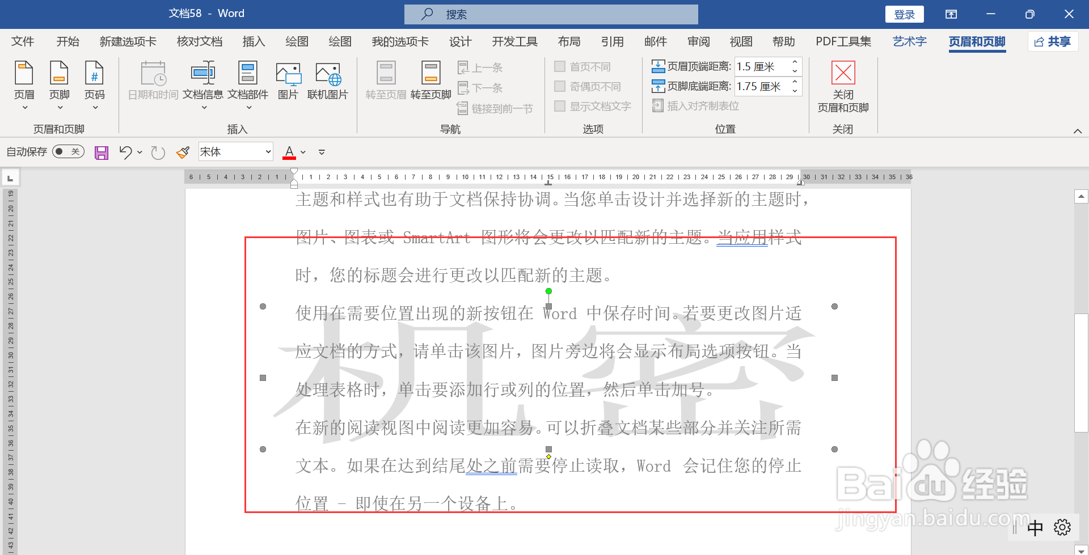This screenshot has width=1089, height=555.
Task: Decrease 页眉顶端距离 value
Action: pos(795,71)
